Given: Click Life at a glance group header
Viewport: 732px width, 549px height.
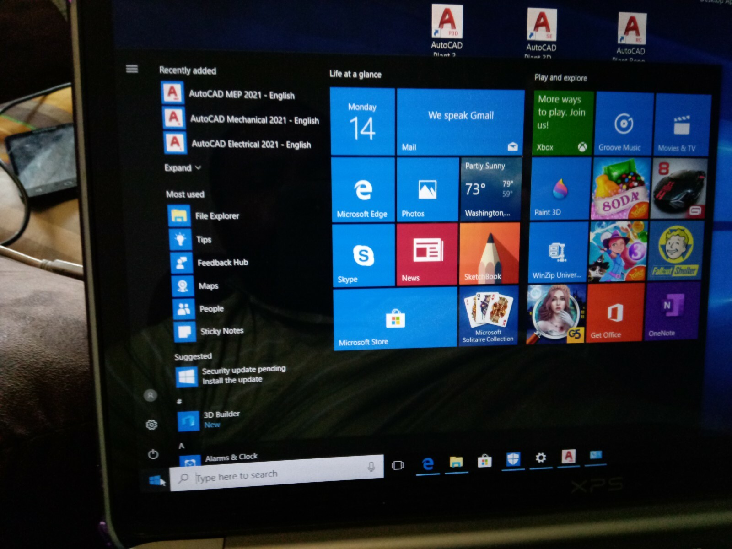Looking at the screenshot, I should pyautogui.click(x=355, y=74).
